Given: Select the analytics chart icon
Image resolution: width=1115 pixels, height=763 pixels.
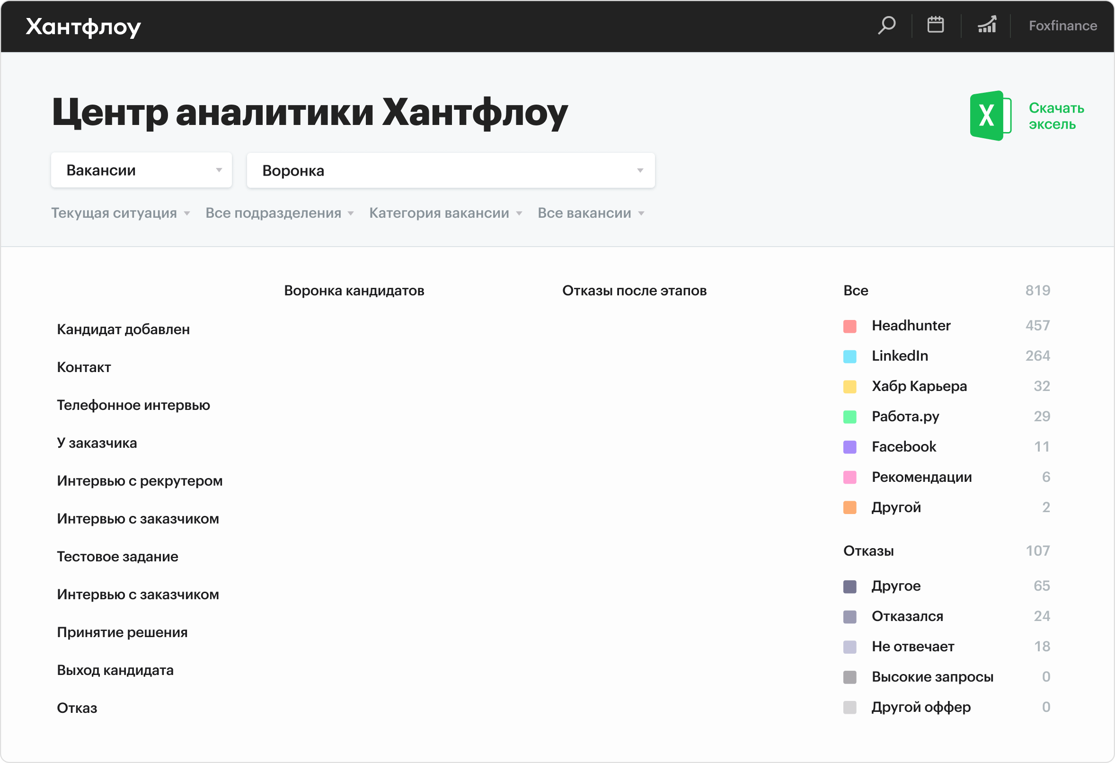Looking at the screenshot, I should point(986,25).
